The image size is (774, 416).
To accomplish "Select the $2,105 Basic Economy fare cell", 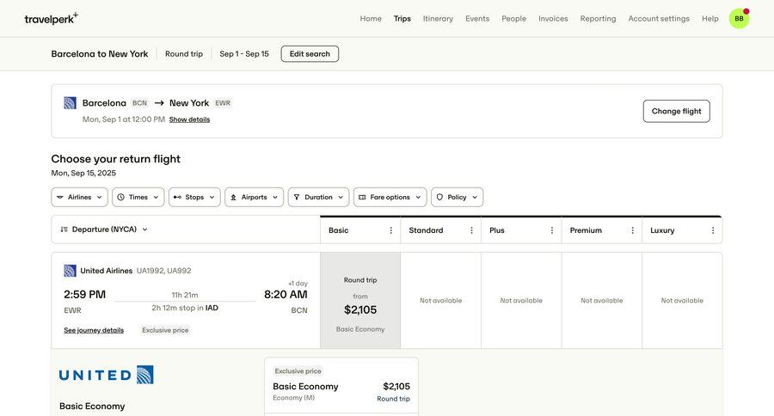I will pyautogui.click(x=360, y=301).
